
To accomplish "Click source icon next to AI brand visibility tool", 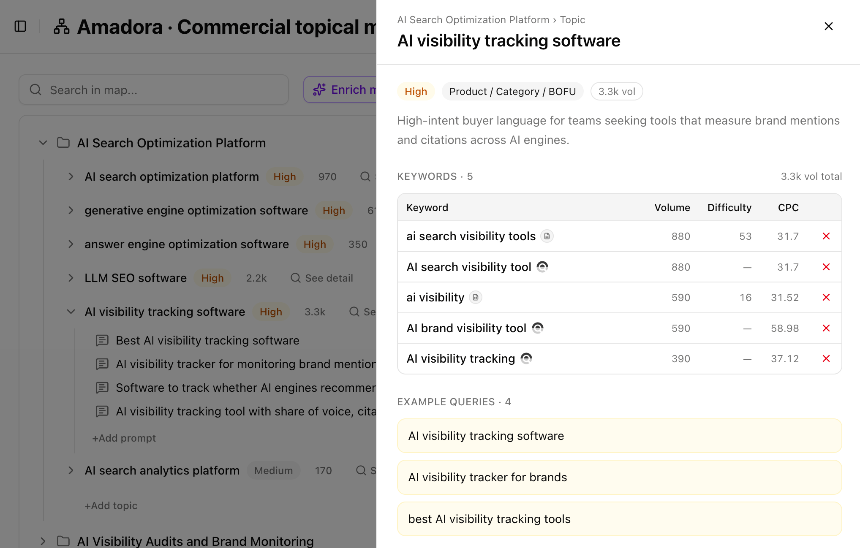I will (x=538, y=328).
